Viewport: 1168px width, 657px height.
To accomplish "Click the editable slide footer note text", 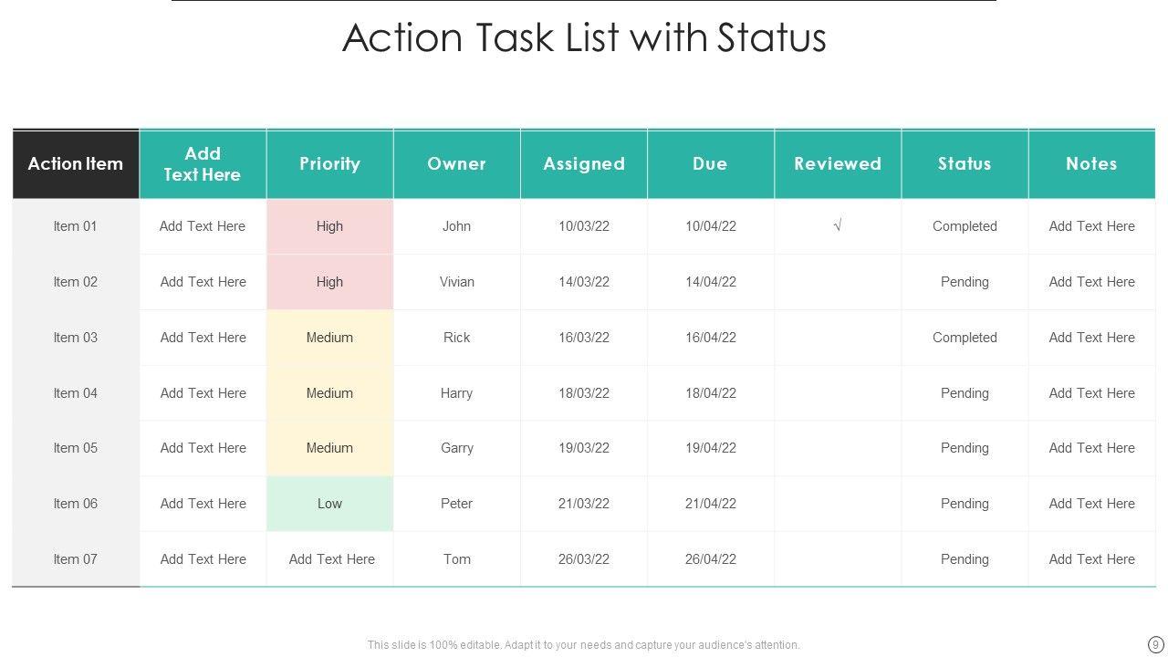I will pos(583,645).
